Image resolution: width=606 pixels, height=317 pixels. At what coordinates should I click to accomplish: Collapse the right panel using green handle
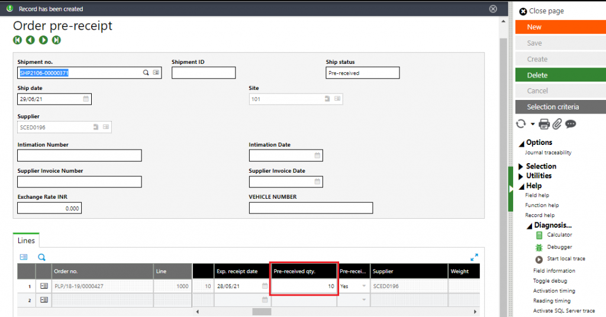click(511, 189)
